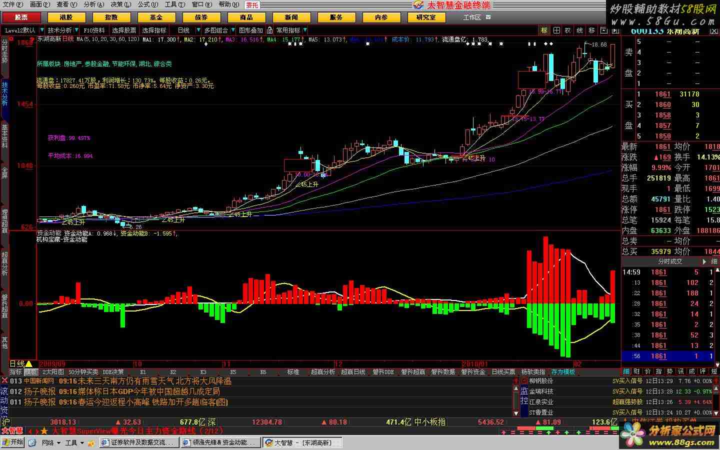Select the 讯 news tab in quote panel
The image size is (720, 450).
click(x=681, y=371)
